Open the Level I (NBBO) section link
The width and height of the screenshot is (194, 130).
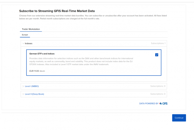[32, 86]
